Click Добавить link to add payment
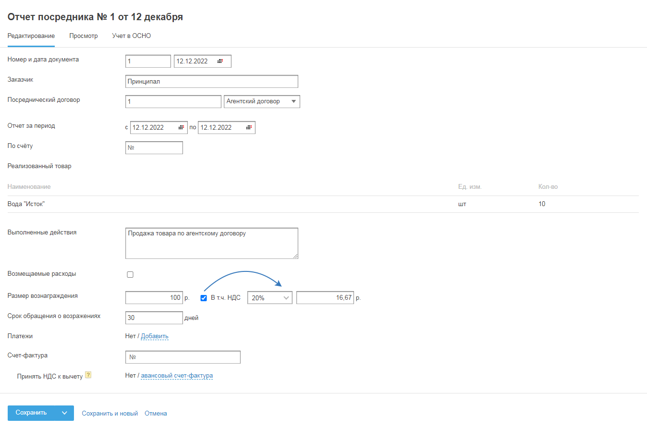Viewport: 647px width, 429px height. click(155, 336)
